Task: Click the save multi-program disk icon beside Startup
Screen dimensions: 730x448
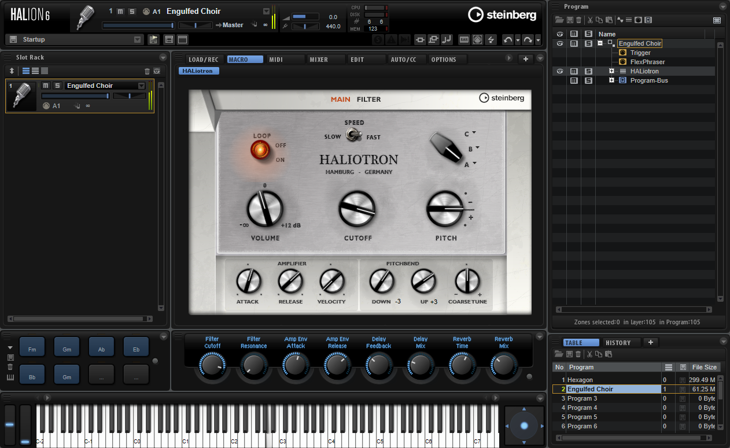Action: (13, 39)
